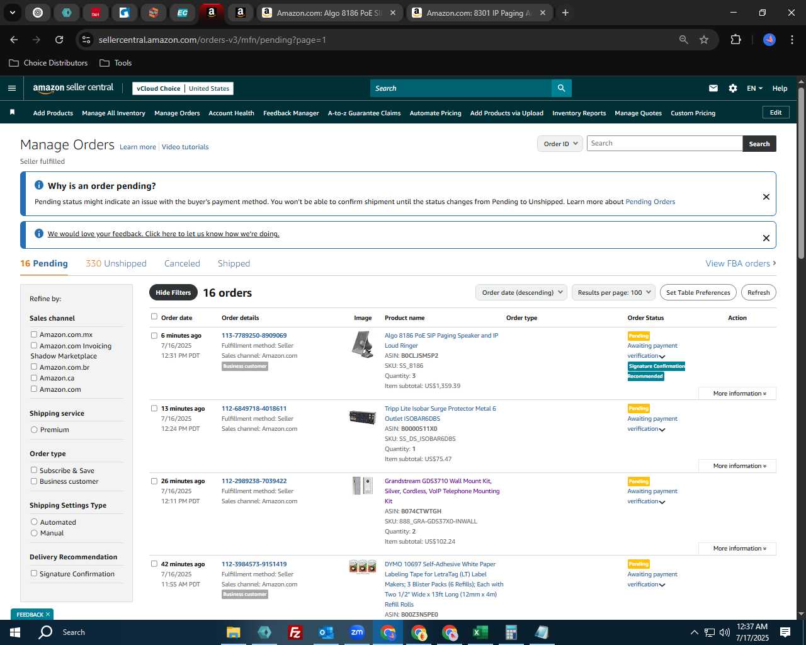Screen dimensions: 806x645
Task: Click the Set Table Preferences button
Action: coord(698,292)
